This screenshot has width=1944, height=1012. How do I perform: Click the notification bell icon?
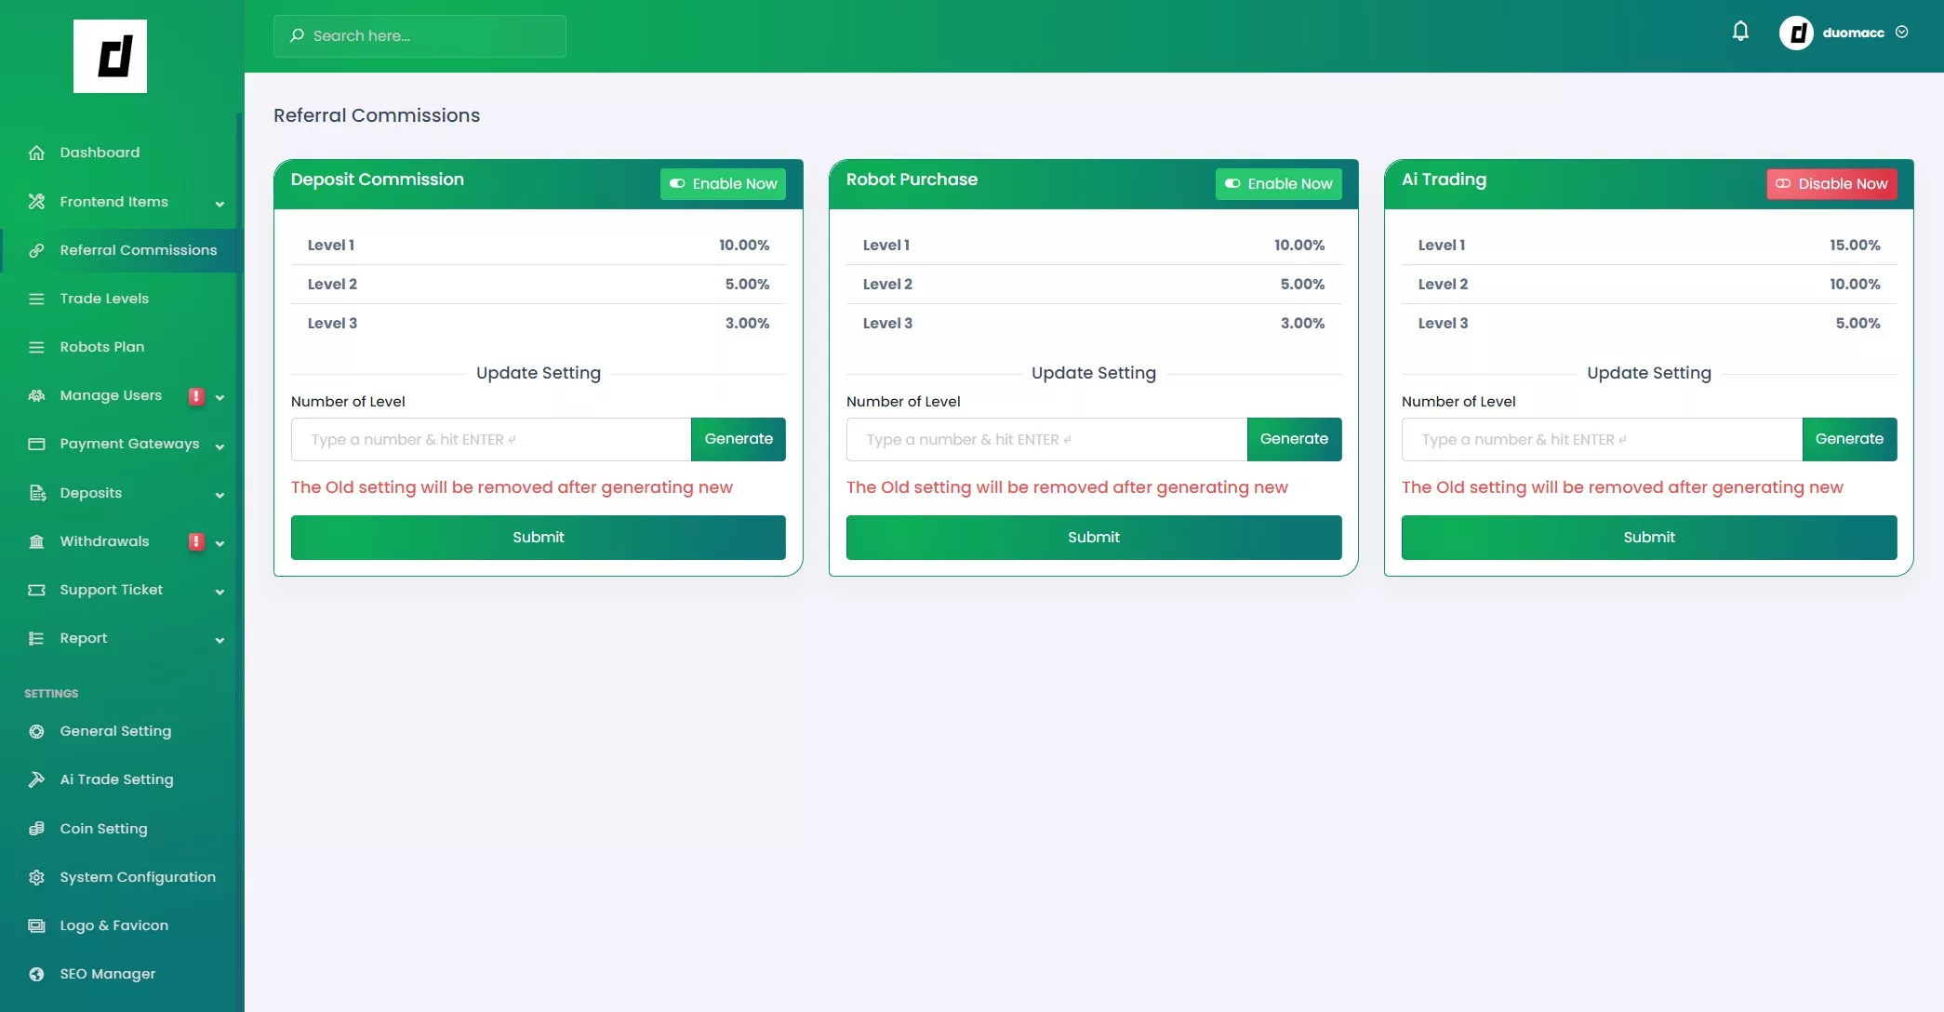(x=1740, y=32)
